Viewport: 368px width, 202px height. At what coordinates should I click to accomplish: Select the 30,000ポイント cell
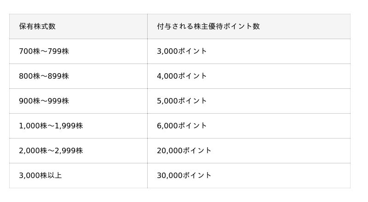coord(184,175)
